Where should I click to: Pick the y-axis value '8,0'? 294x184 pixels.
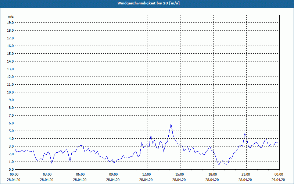point(11,107)
